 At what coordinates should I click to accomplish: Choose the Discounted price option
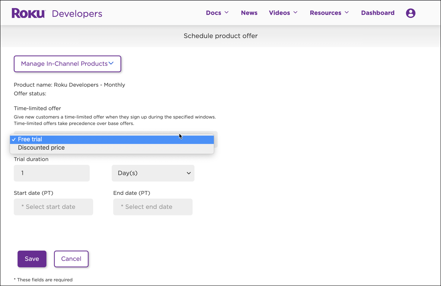tap(41, 148)
